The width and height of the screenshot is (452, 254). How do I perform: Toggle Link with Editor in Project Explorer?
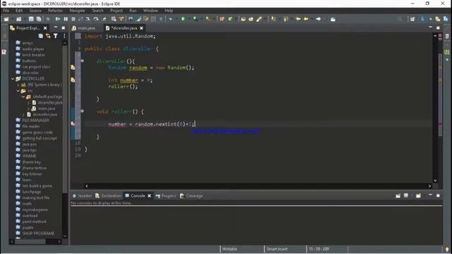[48, 36]
